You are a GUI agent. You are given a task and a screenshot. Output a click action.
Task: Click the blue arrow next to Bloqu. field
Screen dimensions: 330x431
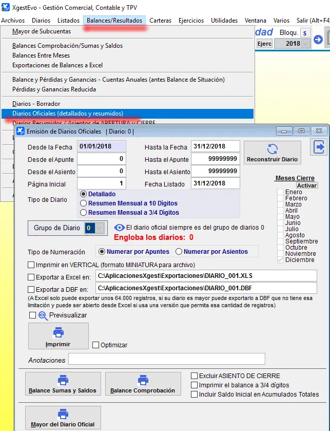click(318, 40)
